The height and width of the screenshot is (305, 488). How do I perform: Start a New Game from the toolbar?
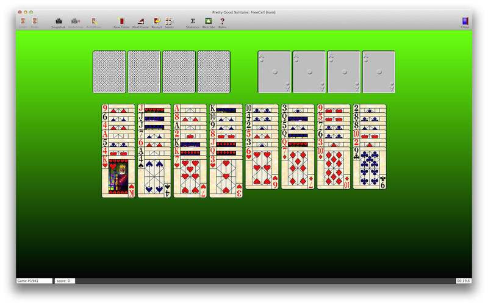tap(121, 23)
